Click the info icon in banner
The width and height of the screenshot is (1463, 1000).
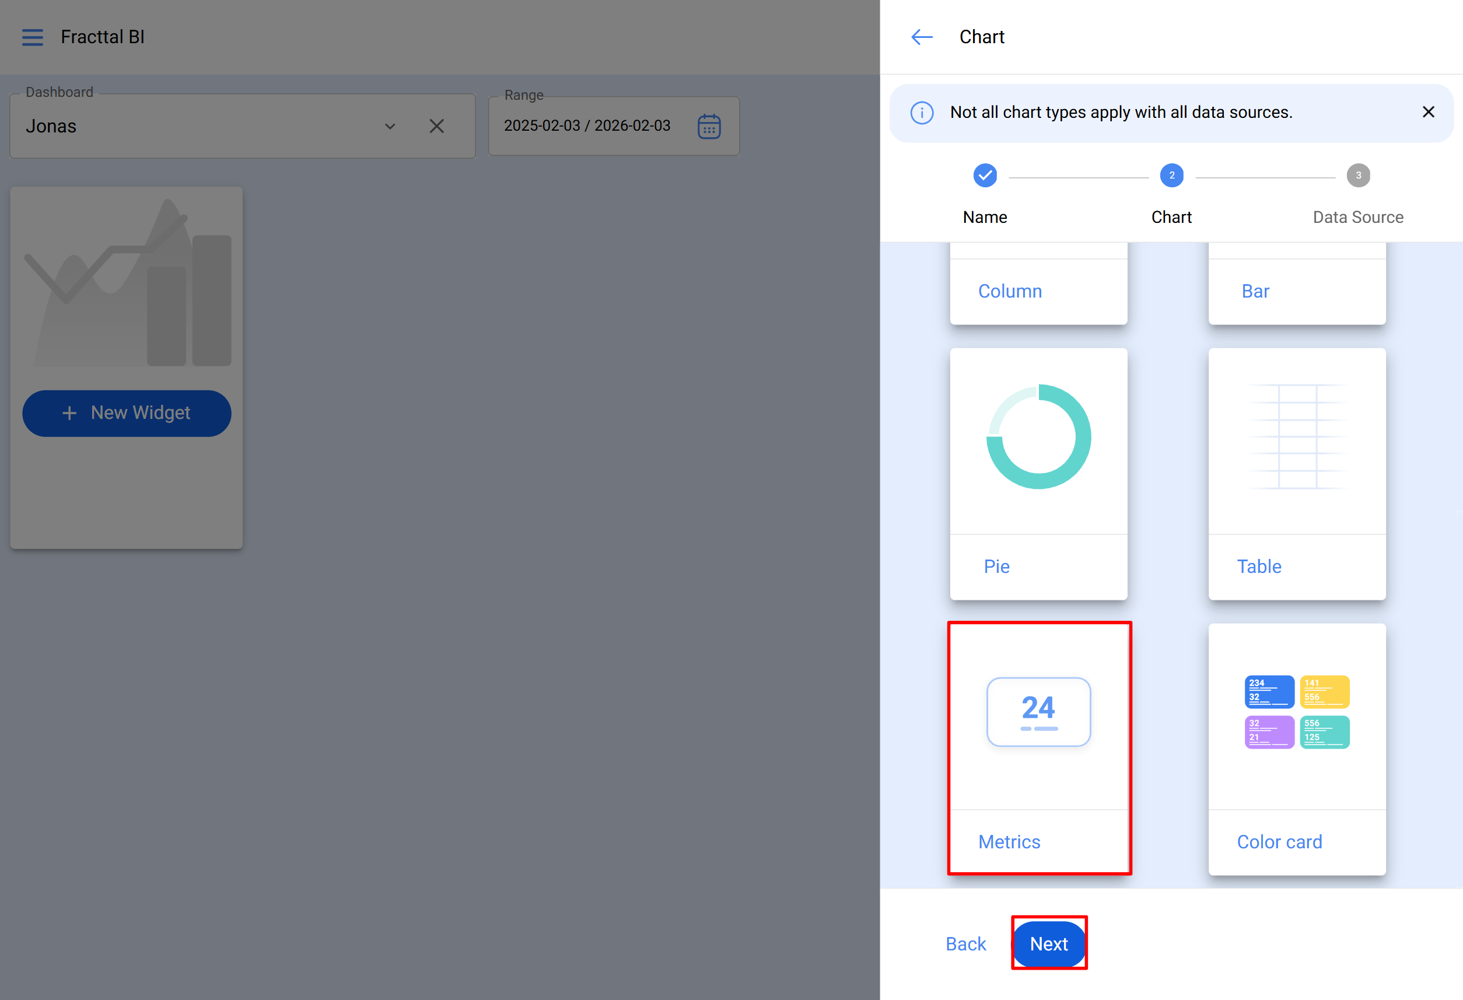[x=922, y=113]
